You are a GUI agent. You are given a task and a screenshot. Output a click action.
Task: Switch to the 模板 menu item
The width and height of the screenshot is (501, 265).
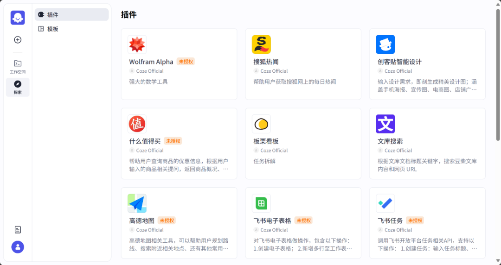(x=71, y=29)
